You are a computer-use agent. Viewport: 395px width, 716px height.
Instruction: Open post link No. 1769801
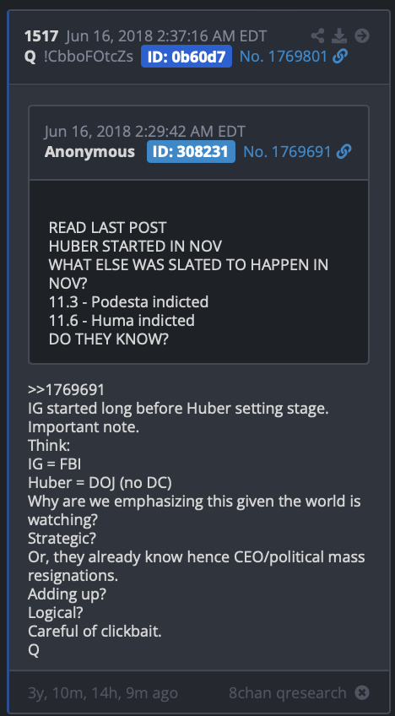[x=284, y=57]
